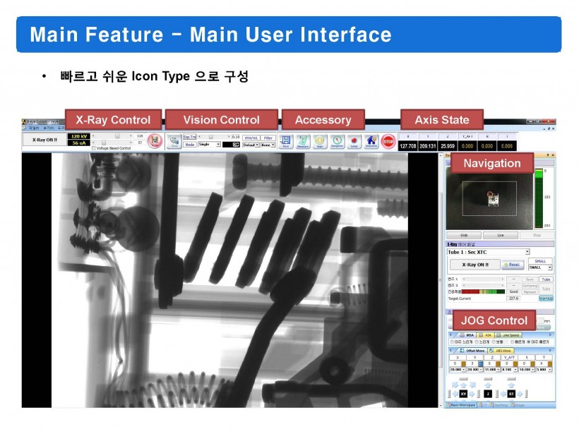The height and width of the screenshot is (434, 579).
Task: Click the Reset button beside X-Ray ON
Action: point(513,265)
